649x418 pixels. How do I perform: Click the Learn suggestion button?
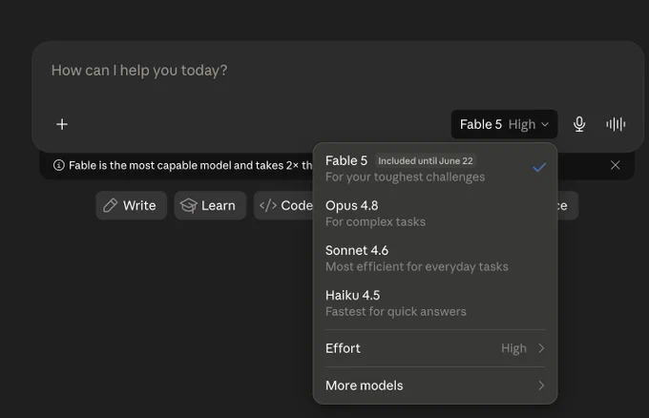[x=210, y=205]
